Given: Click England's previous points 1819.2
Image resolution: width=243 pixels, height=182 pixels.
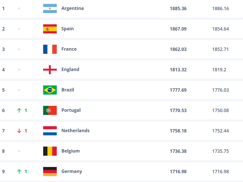Looking at the screenshot, I should [x=219, y=69].
